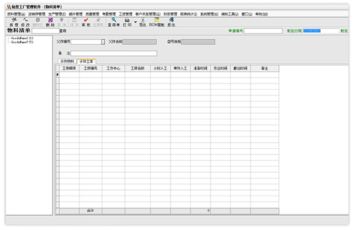Screen dimensions: 354x230
Task: Open the 质量管理 menu
Action: (x=92, y=14)
